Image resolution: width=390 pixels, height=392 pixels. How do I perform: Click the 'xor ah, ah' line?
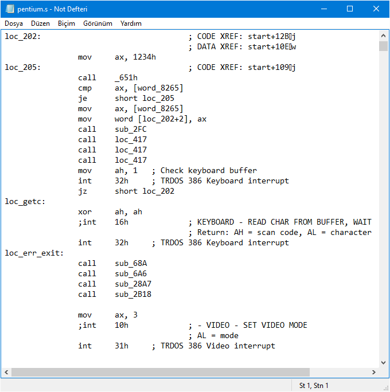[x=110, y=211]
